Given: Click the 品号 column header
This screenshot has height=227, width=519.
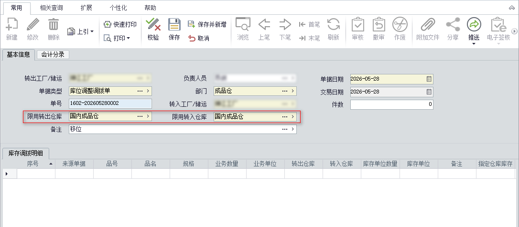Looking at the screenshot, I should pyautogui.click(x=112, y=164).
